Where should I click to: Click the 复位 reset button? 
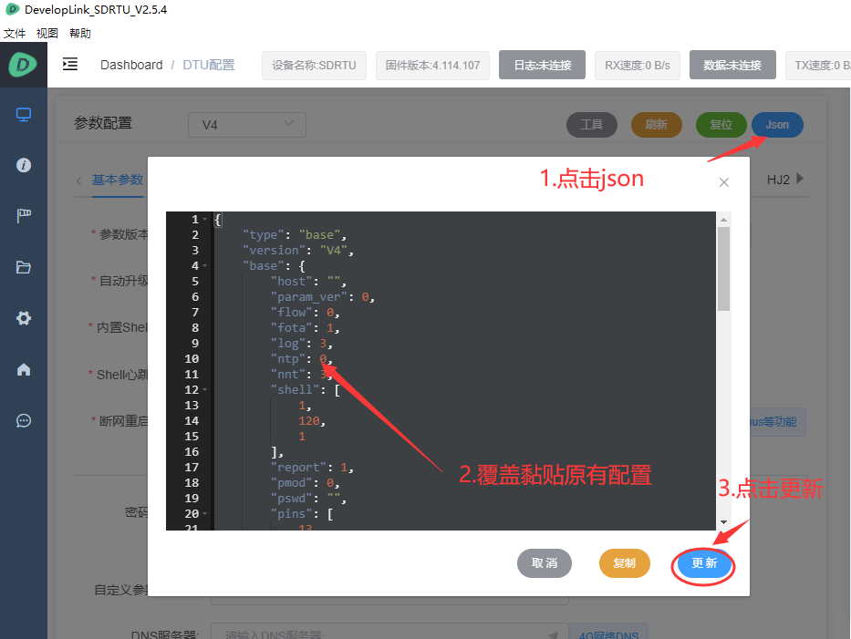click(721, 125)
